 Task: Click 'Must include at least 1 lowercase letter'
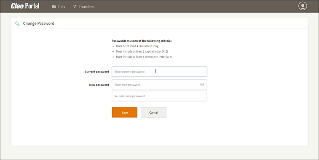(144, 57)
